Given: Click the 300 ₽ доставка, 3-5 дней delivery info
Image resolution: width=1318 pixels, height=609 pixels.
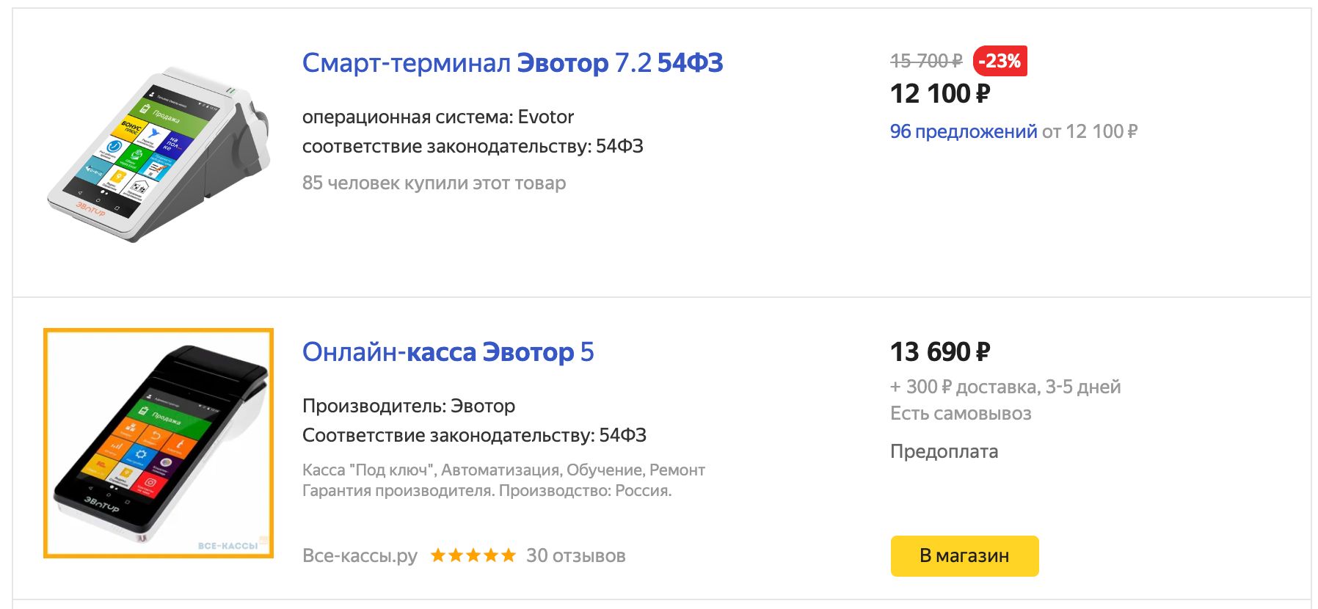Looking at the screenshot, I should 1005,387.
